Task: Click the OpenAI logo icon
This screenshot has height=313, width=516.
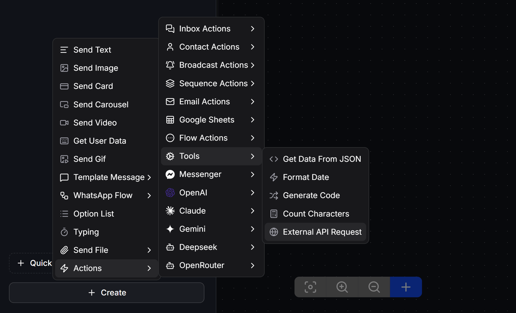Action: pos(170,193)
